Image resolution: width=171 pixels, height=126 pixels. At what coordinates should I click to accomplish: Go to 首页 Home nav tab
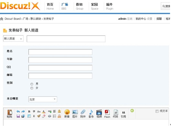[x=50, y=6]
